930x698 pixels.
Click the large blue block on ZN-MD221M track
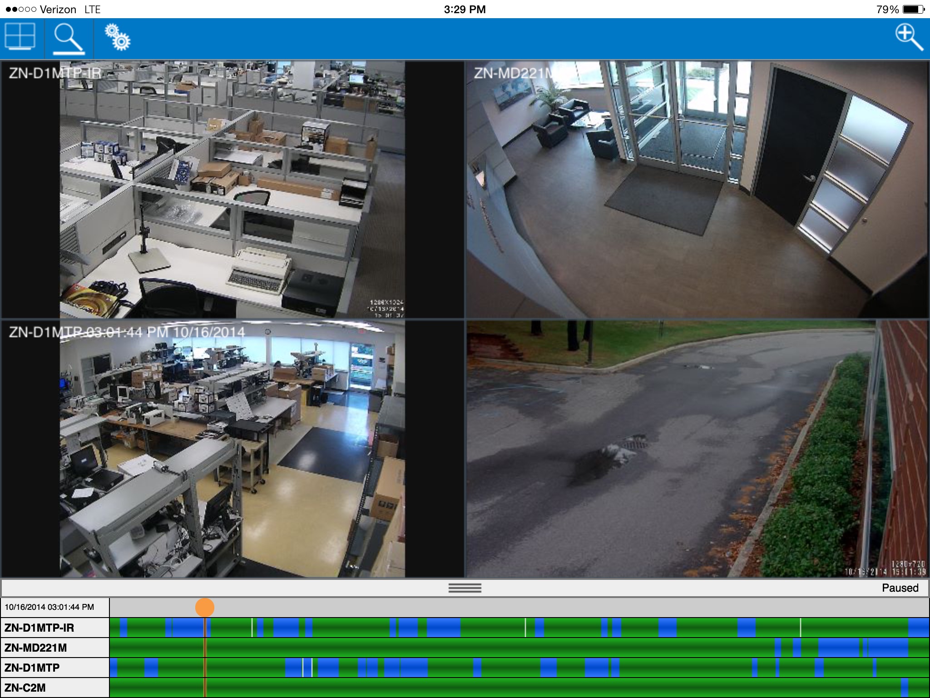click(x=838, y=648)
